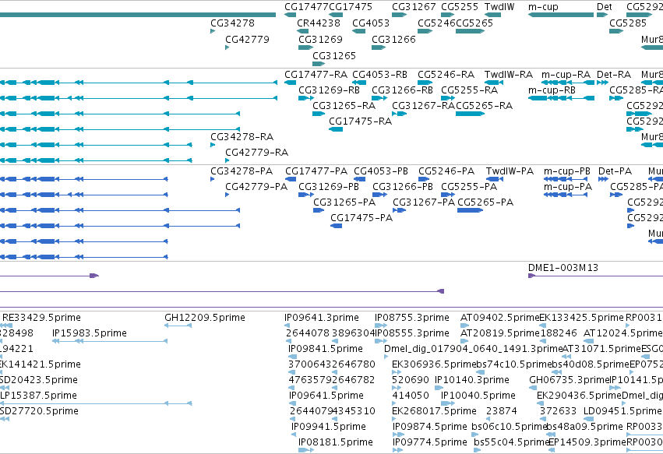Click the CG5255-RA transcript label
This screenshot has height=454, width=663.
[469, 90]
